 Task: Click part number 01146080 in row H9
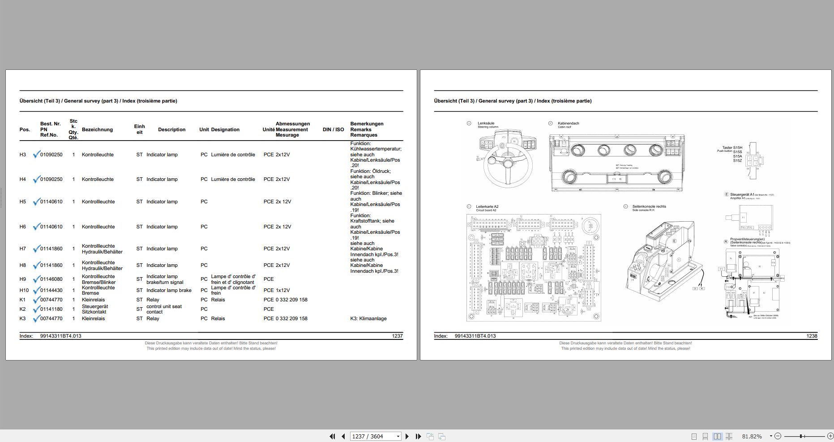(x=51, y=279)
